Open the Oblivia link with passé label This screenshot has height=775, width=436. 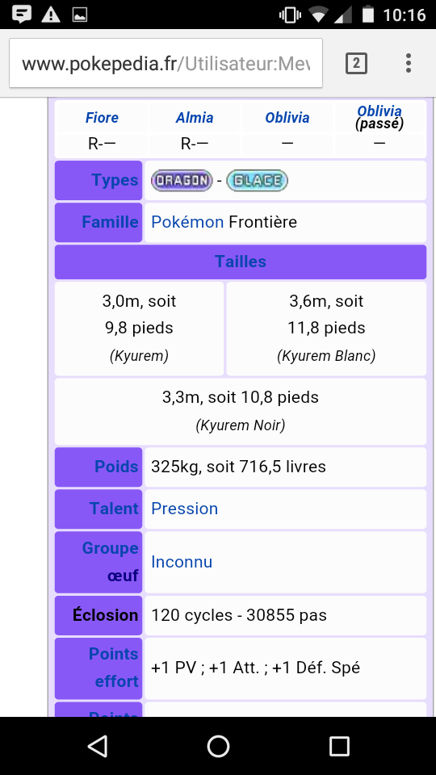[379, 111]
